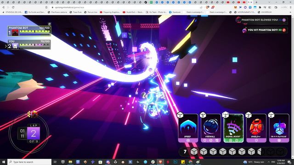Open a new browser tab
The width and height of the screenshot is (294, 165).
[x=256, y=2]
